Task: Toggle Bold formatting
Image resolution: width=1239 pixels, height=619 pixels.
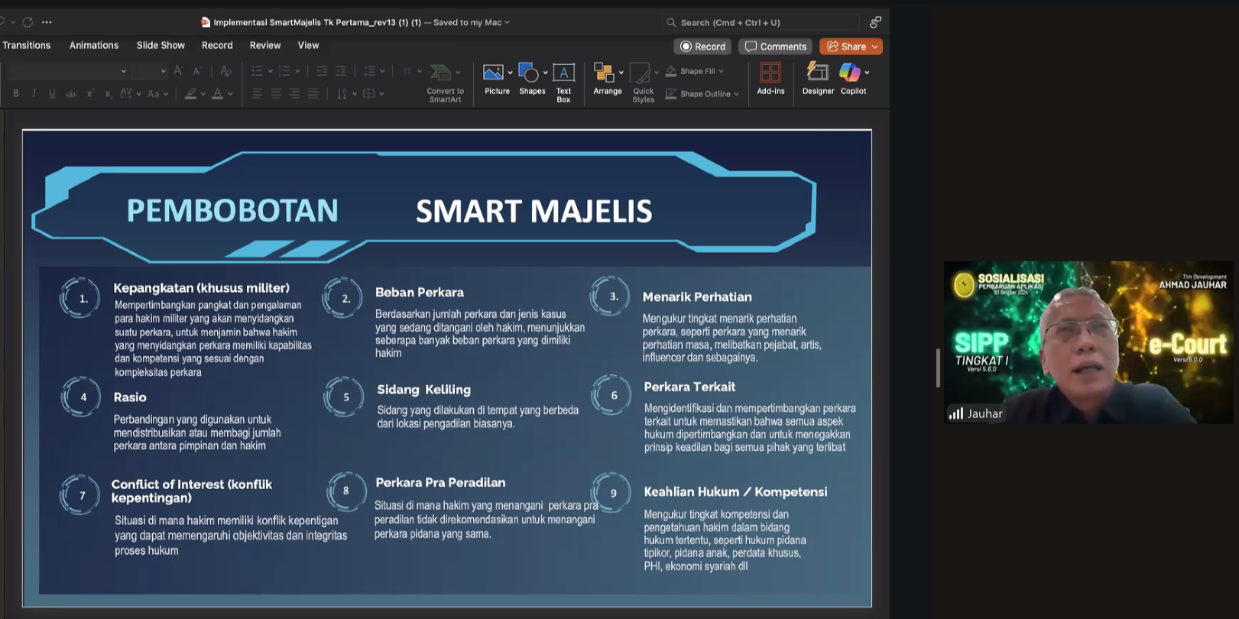Action: point(15,93)
